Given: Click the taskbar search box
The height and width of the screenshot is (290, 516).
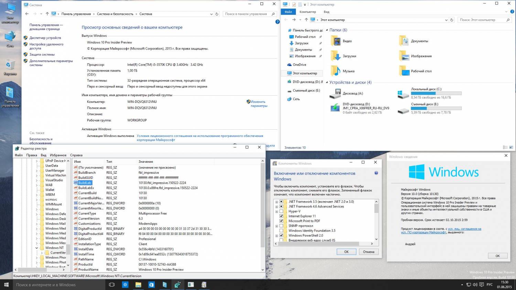Looking at the screenshot, I should click(x=59, y=284).
